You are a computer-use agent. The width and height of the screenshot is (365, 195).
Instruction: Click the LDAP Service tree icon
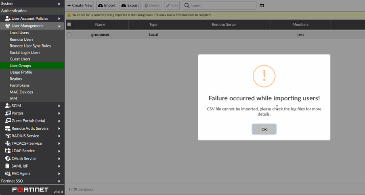pos(8,151)
